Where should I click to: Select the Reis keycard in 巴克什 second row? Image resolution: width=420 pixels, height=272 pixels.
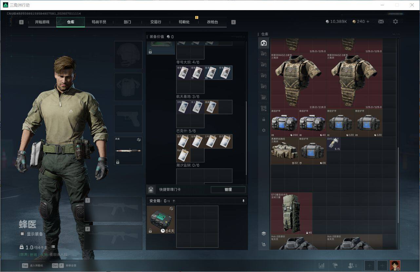click(x=183, y=155)
